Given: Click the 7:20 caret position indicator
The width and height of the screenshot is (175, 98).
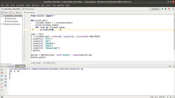Looking at the screenshot, I should [151, 97].
